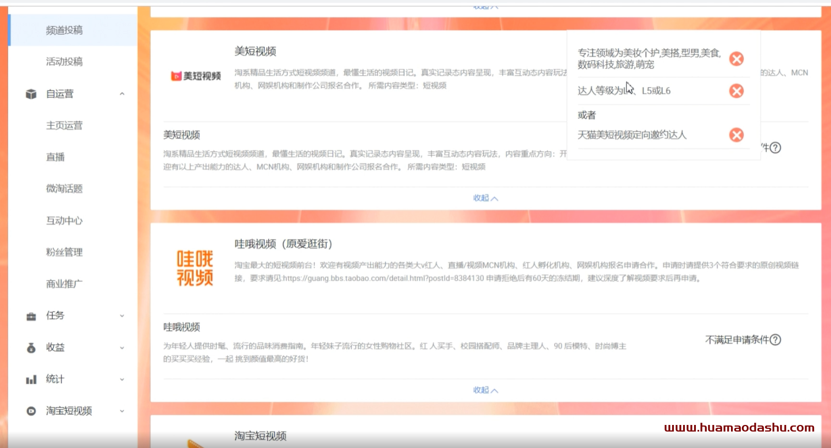Expand the 统计 section chevron

tap(122, 379)
